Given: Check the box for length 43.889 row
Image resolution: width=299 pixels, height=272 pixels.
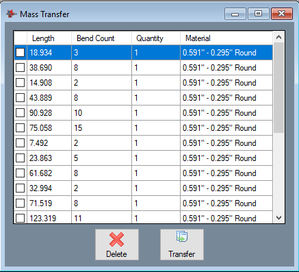Looking at the screenshot, I should tap(21, 98).
